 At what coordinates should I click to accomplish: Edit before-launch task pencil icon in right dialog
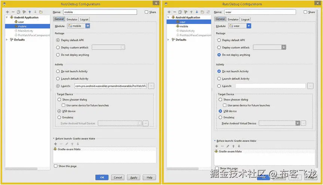[228, 146]
